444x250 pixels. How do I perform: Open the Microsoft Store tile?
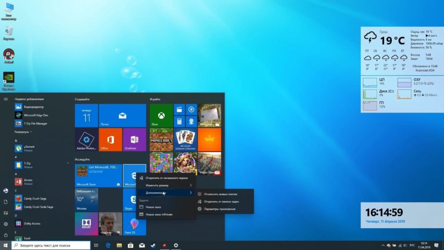point(98,176)
